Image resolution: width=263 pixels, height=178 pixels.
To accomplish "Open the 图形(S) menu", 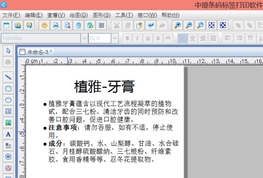I will (102, 15).
